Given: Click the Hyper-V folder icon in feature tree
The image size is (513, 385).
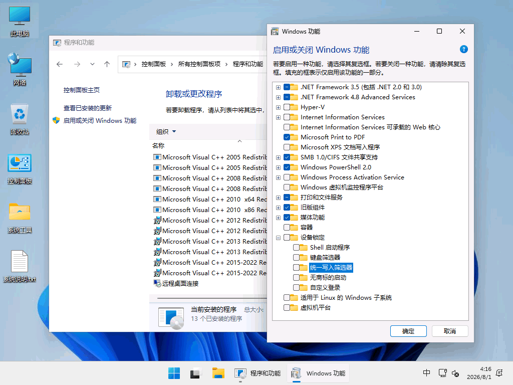Looking at the screenshot, I should pos(295,107).
